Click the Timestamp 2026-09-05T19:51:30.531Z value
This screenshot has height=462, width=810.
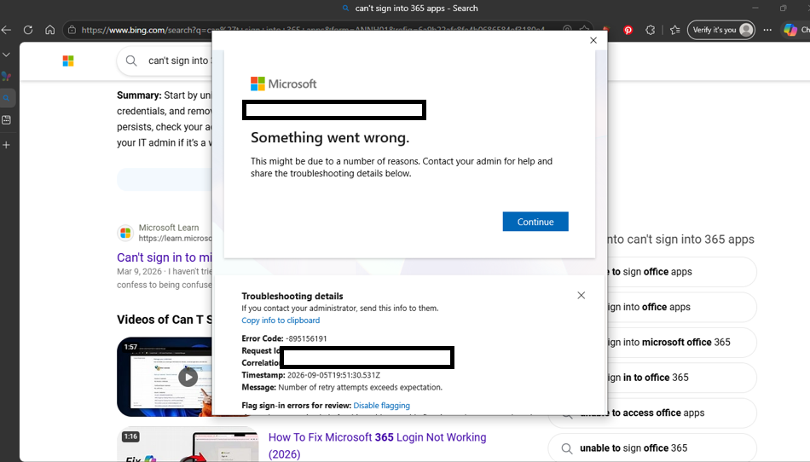pos(333,375)
